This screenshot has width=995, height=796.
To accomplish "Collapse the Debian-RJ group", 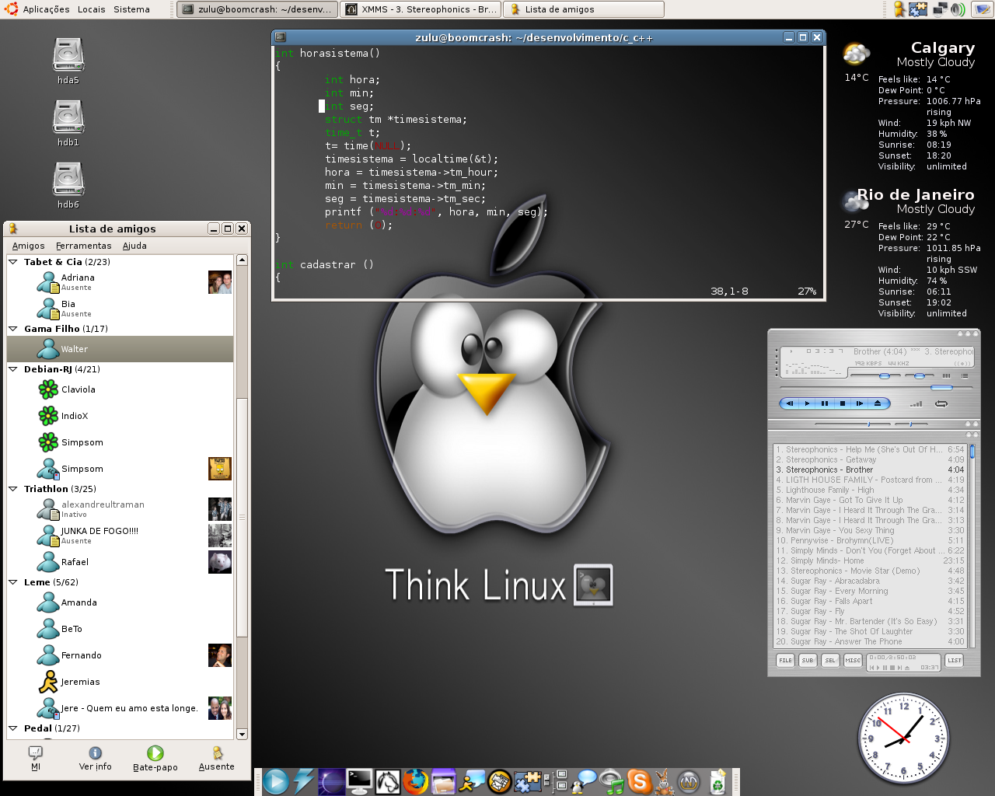I will pos(13,369).
